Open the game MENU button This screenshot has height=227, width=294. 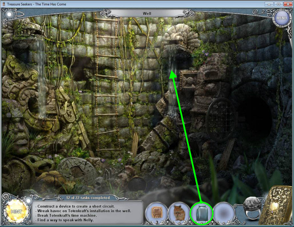(281, 17)
